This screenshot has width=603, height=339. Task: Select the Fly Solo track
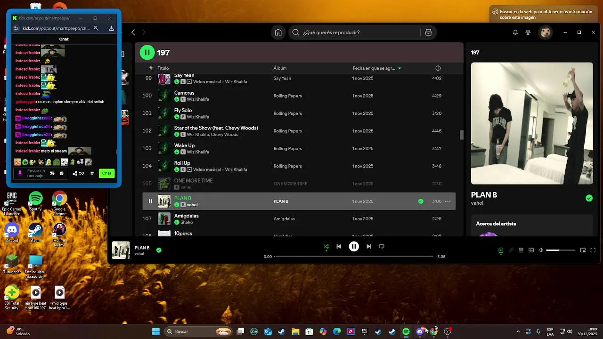299,113
